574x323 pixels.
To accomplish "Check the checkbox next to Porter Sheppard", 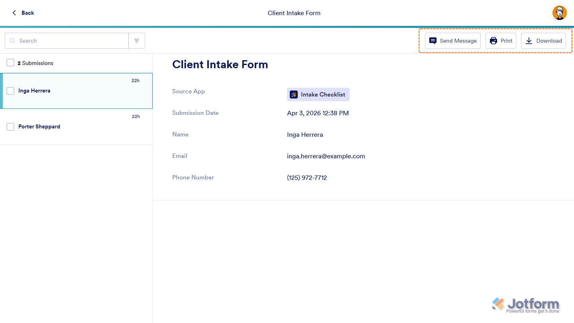I will coord(10,126).
